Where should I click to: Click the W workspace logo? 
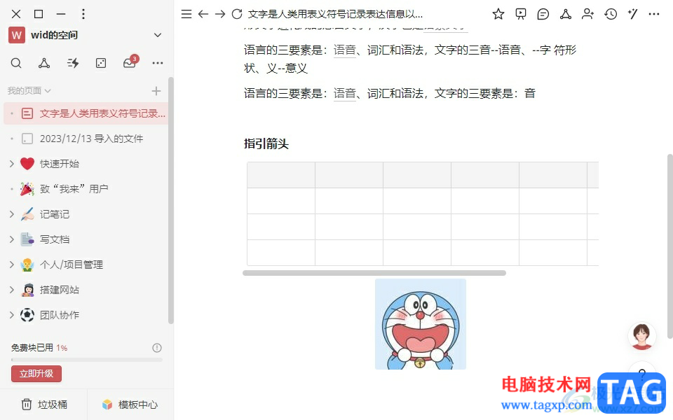(16, 35)
